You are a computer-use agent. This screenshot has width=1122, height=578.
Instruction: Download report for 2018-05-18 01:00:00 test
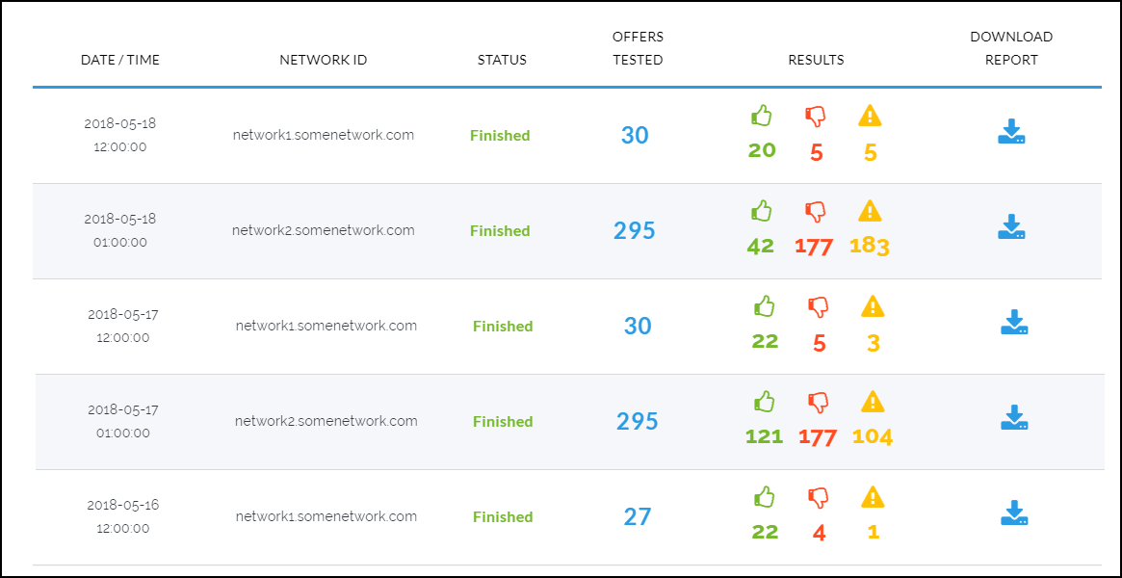pyautogui.click(x=1010, y=227)
